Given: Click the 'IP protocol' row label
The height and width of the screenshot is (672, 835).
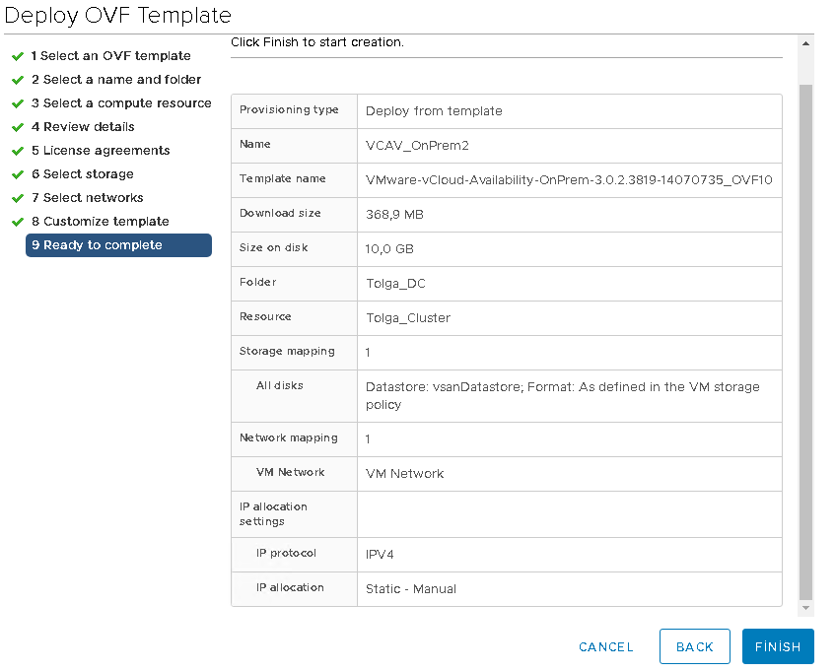Looking at the screenshot, I should pyautogui.click(x=286, y=553).
